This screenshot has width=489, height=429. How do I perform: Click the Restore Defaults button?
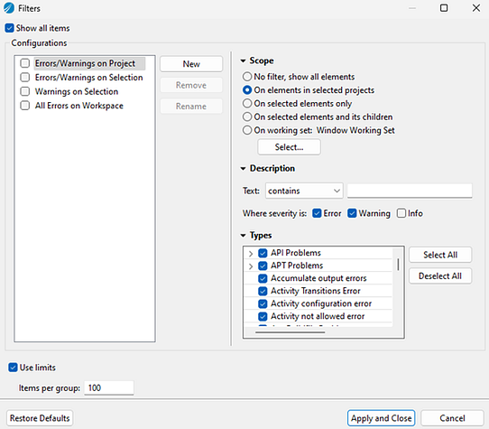click(x=40, y=418)
